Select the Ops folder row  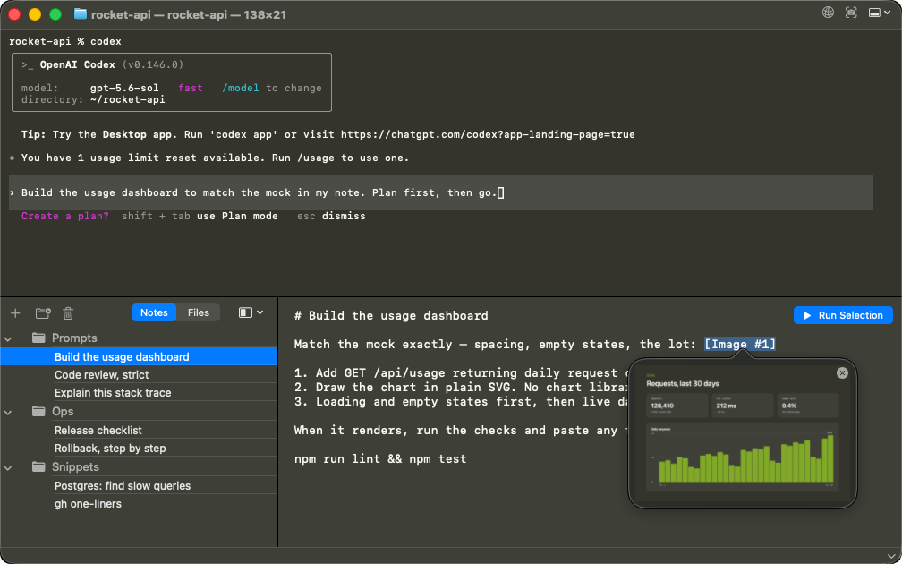pyautogui.click(x=139, y=412)
